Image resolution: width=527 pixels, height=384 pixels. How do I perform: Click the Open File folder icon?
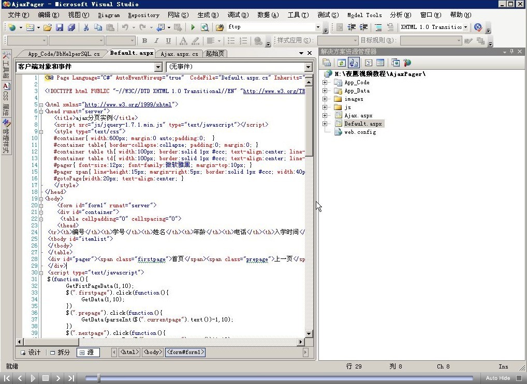pyautogui.click(x=48, y=27)
